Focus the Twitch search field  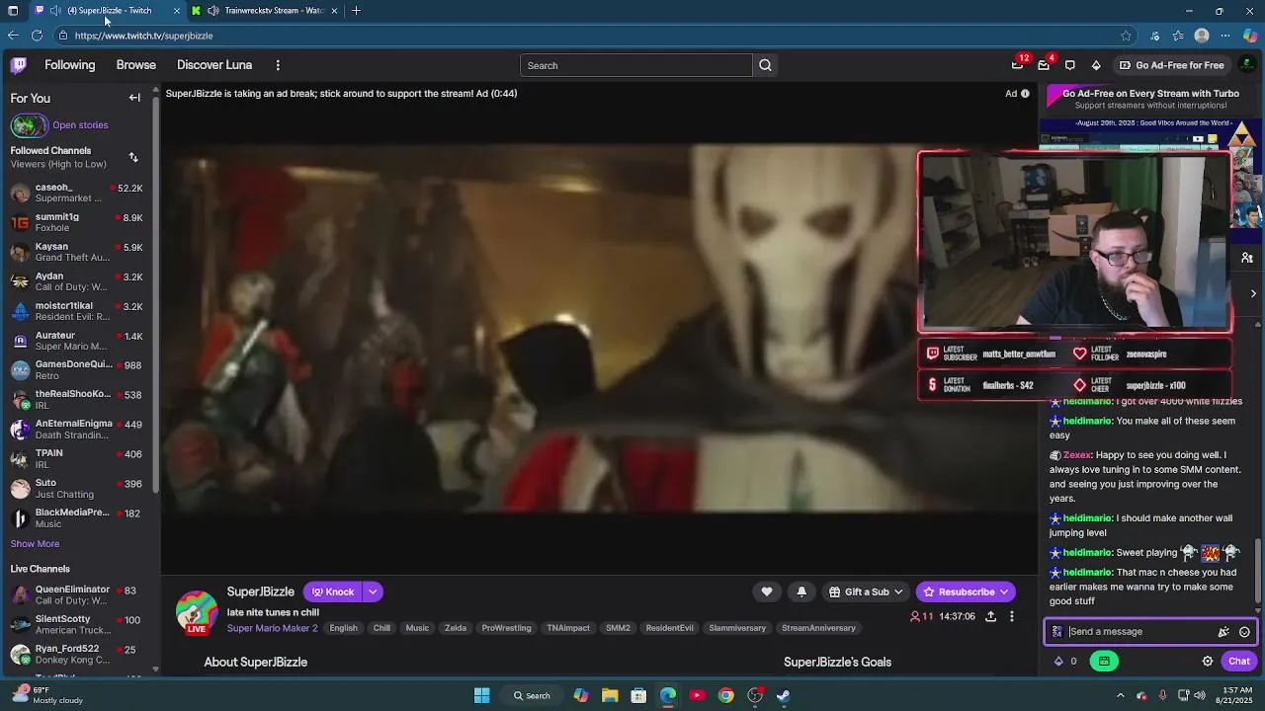pyautogui.click(x=636, y=65)
